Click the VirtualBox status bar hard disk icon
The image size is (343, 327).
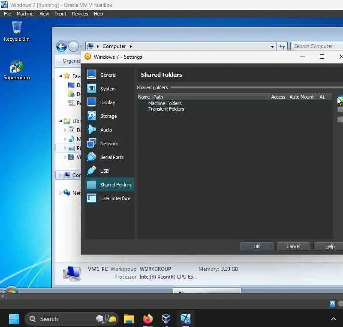pos(332,303)
